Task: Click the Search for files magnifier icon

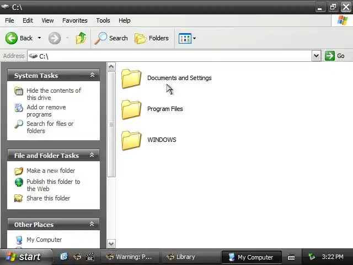Action: [x=19, y=124]
